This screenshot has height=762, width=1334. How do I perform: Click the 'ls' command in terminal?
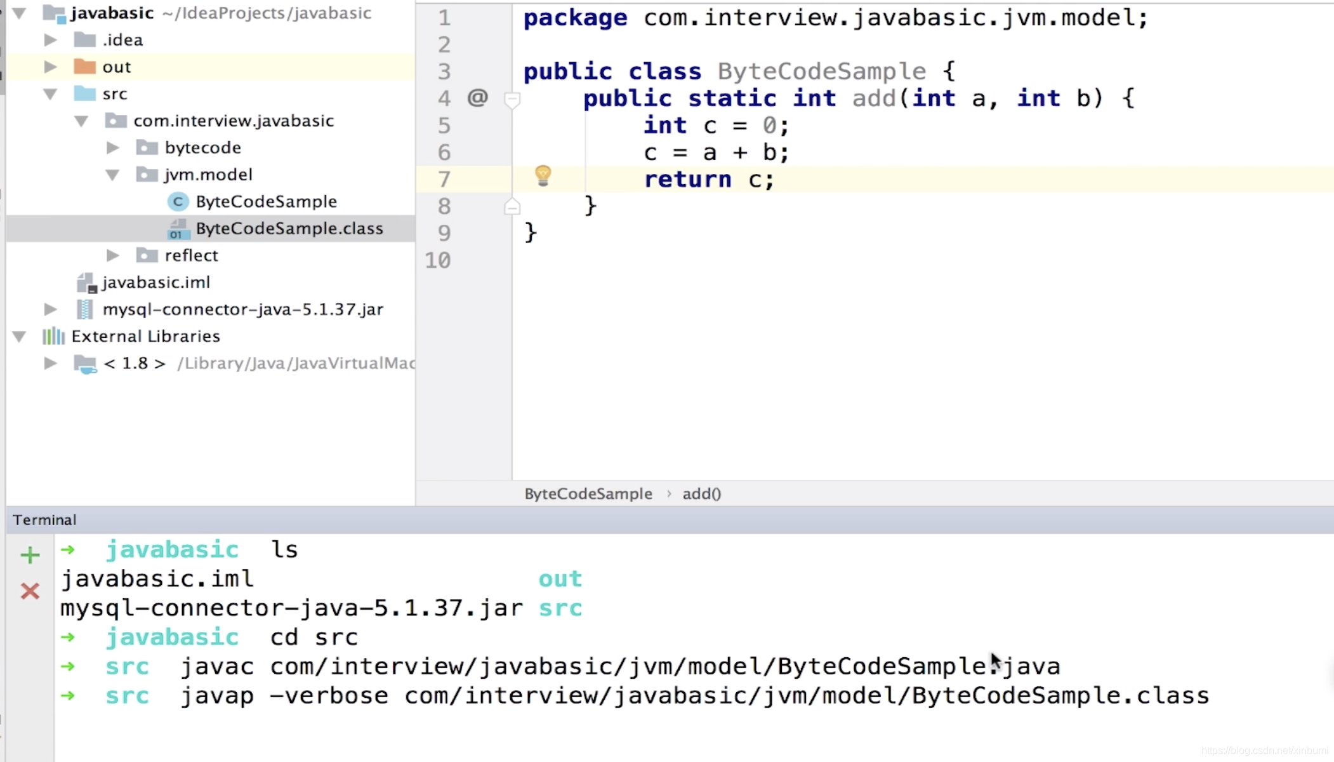(x=284, y=549)
